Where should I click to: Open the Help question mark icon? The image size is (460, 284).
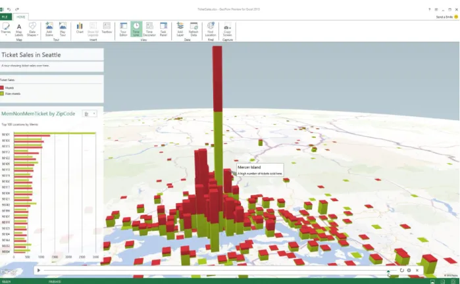click(430, 9)
